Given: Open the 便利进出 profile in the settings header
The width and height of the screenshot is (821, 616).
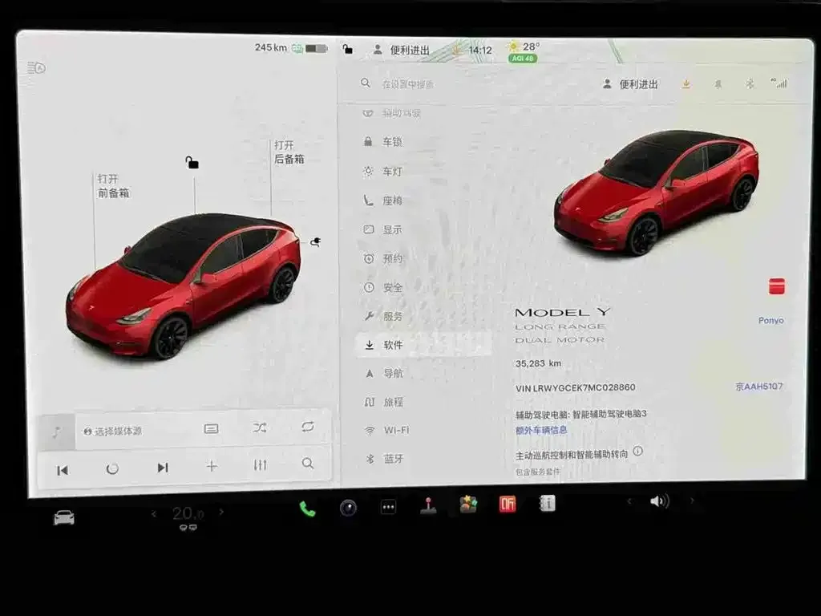Looking at the screenshot, I should [630, 83].
